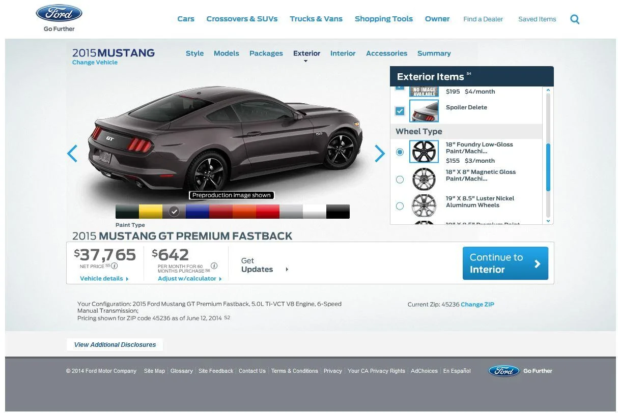
Task: Choose the white paint swatch
Action: 315,212
